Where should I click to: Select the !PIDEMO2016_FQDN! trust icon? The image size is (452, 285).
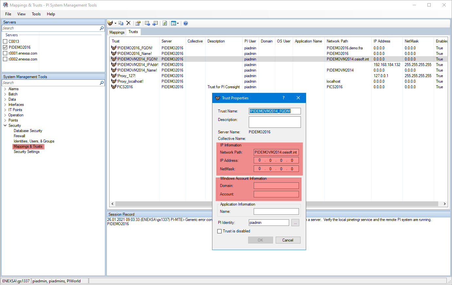pos(114,48)
